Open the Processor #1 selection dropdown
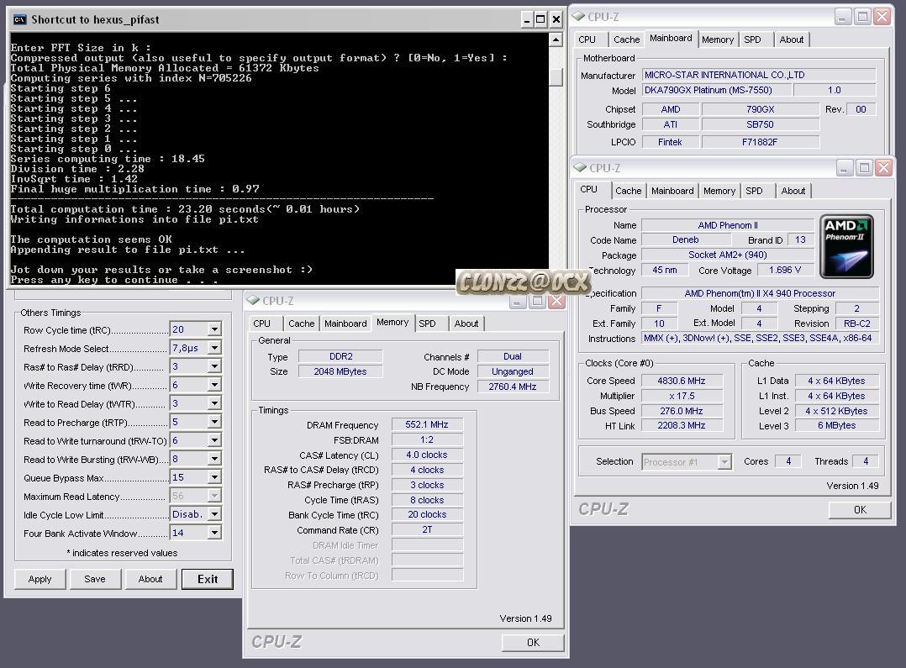 724,461
